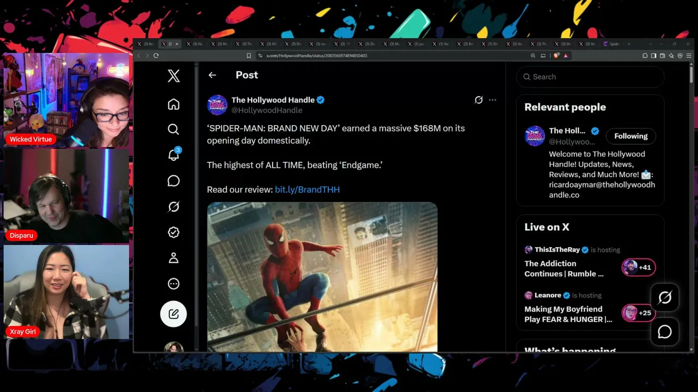Join Making My Boyfriend Play FEAR & HUNGER

point(568,314)
